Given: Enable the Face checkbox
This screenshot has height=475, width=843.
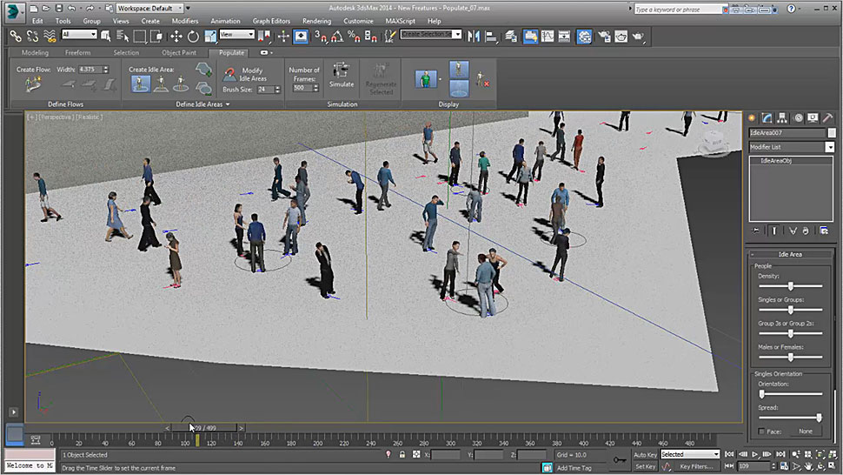Looking at the screenshot, I should (x=762, y=432).
